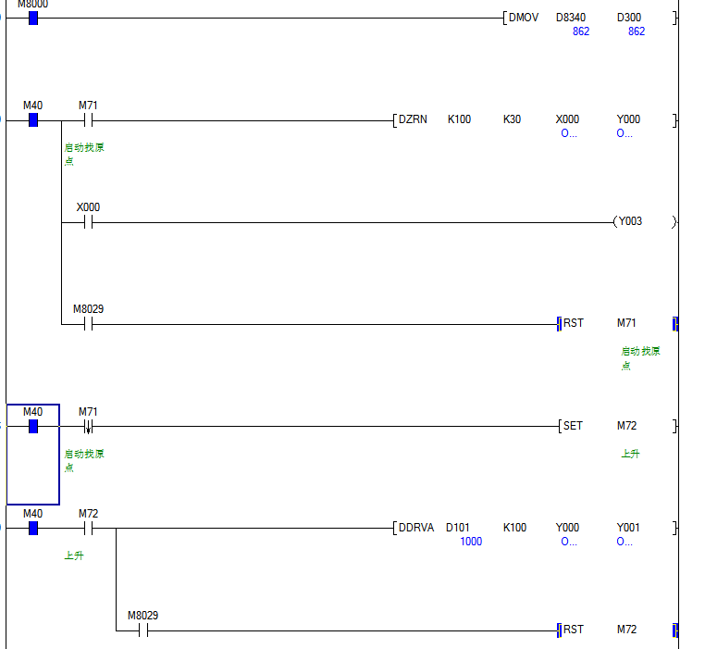Select the D300 destination operand
705x649 pixels.
(x=629, y=18)
